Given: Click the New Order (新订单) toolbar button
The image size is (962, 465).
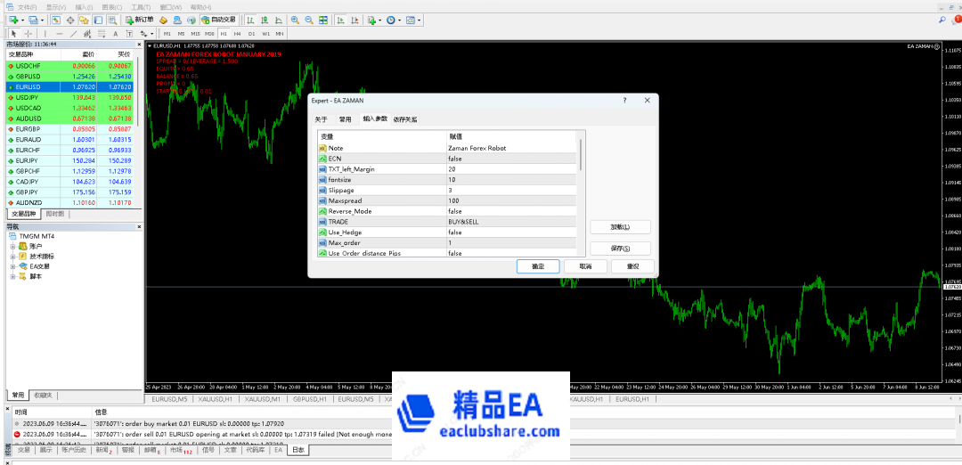Looking at the screenshot, I should click(x=140, y=20).
